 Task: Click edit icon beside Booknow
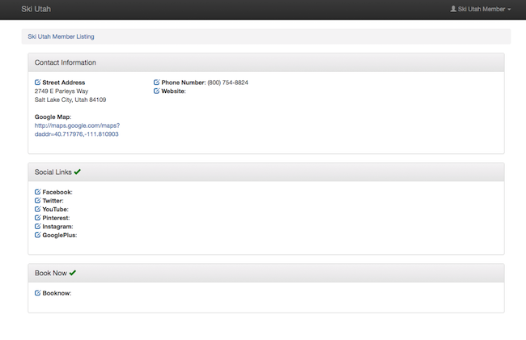click(x=37, y=293)
